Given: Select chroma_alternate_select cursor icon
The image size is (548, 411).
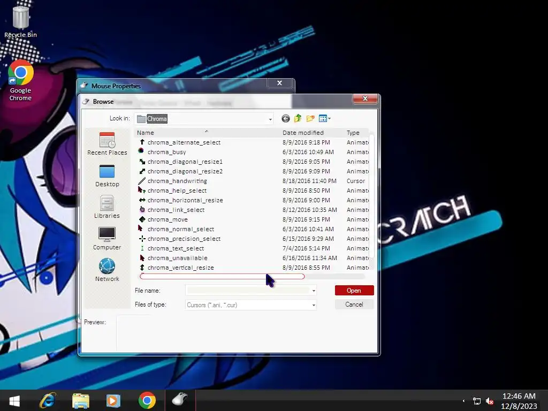Looking at the screenshot, I should click(x=142, y=142).
